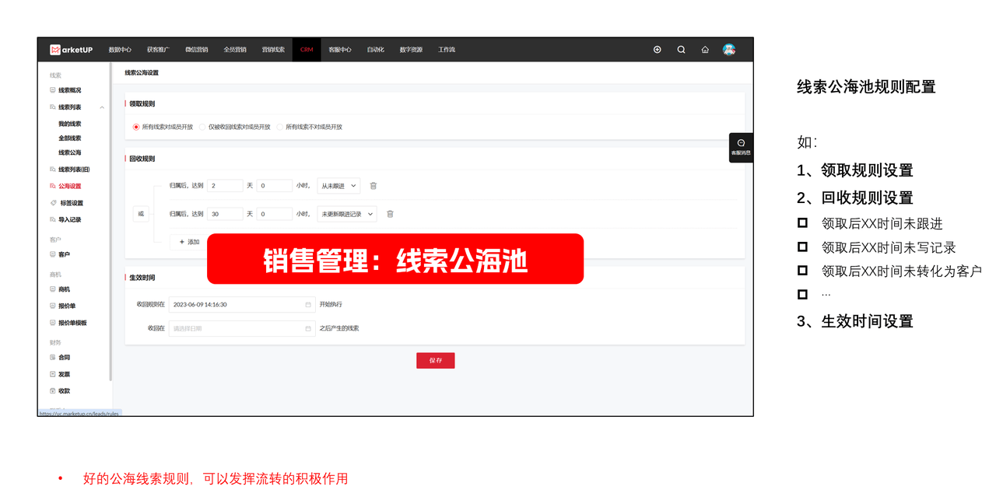Open the 从未跟进 dropdown
This screenshot has width=996, height=497.
pyautogui.click(x=338, y=185)
